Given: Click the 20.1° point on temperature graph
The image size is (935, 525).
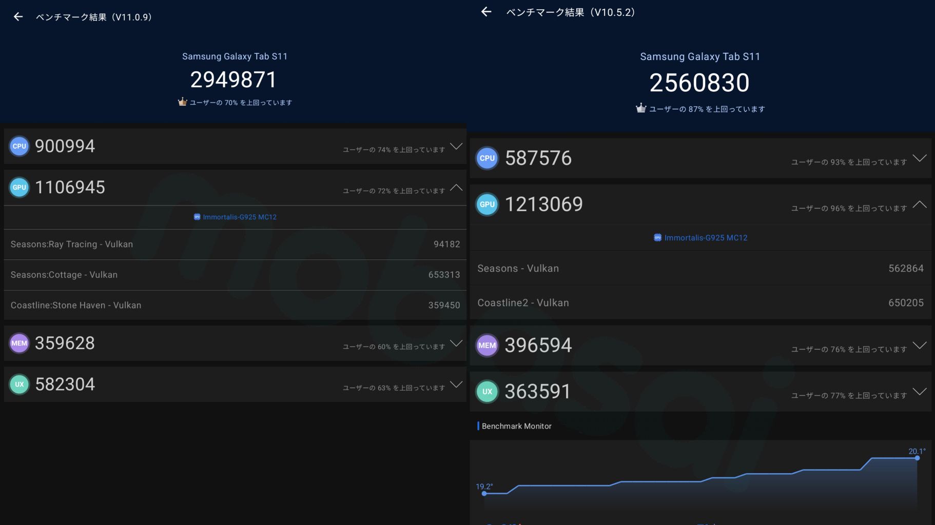Looking at the screenshot, I should pos(917,458).
